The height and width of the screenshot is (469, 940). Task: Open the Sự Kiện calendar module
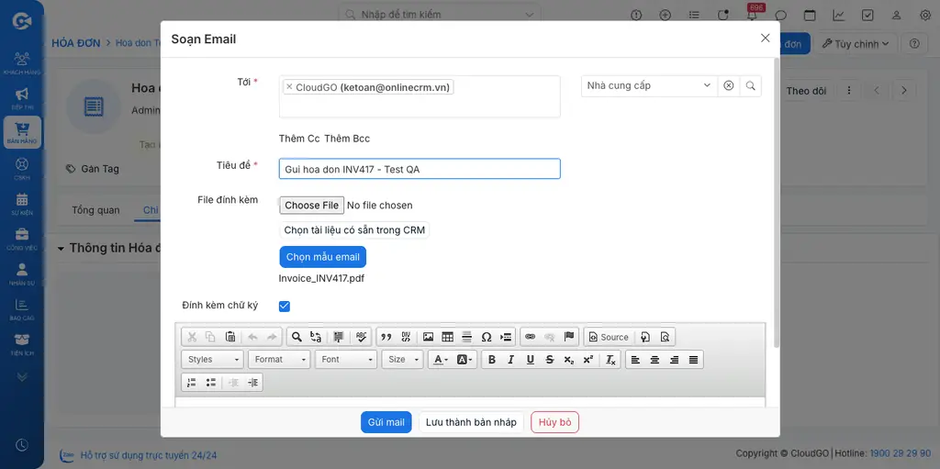click(22, 204)
